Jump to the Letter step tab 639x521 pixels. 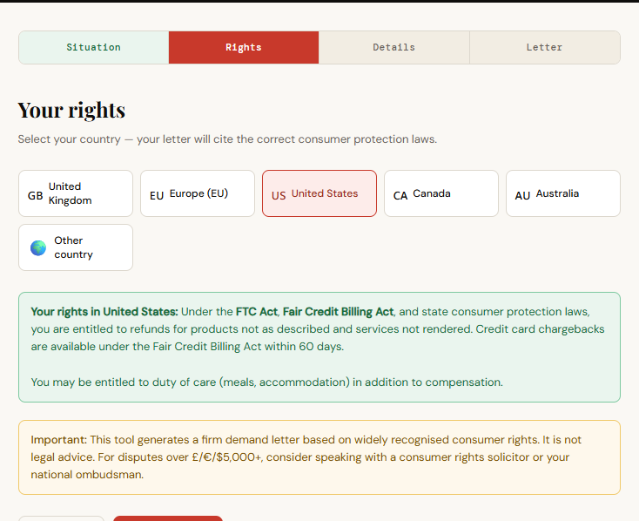(544, 47)
